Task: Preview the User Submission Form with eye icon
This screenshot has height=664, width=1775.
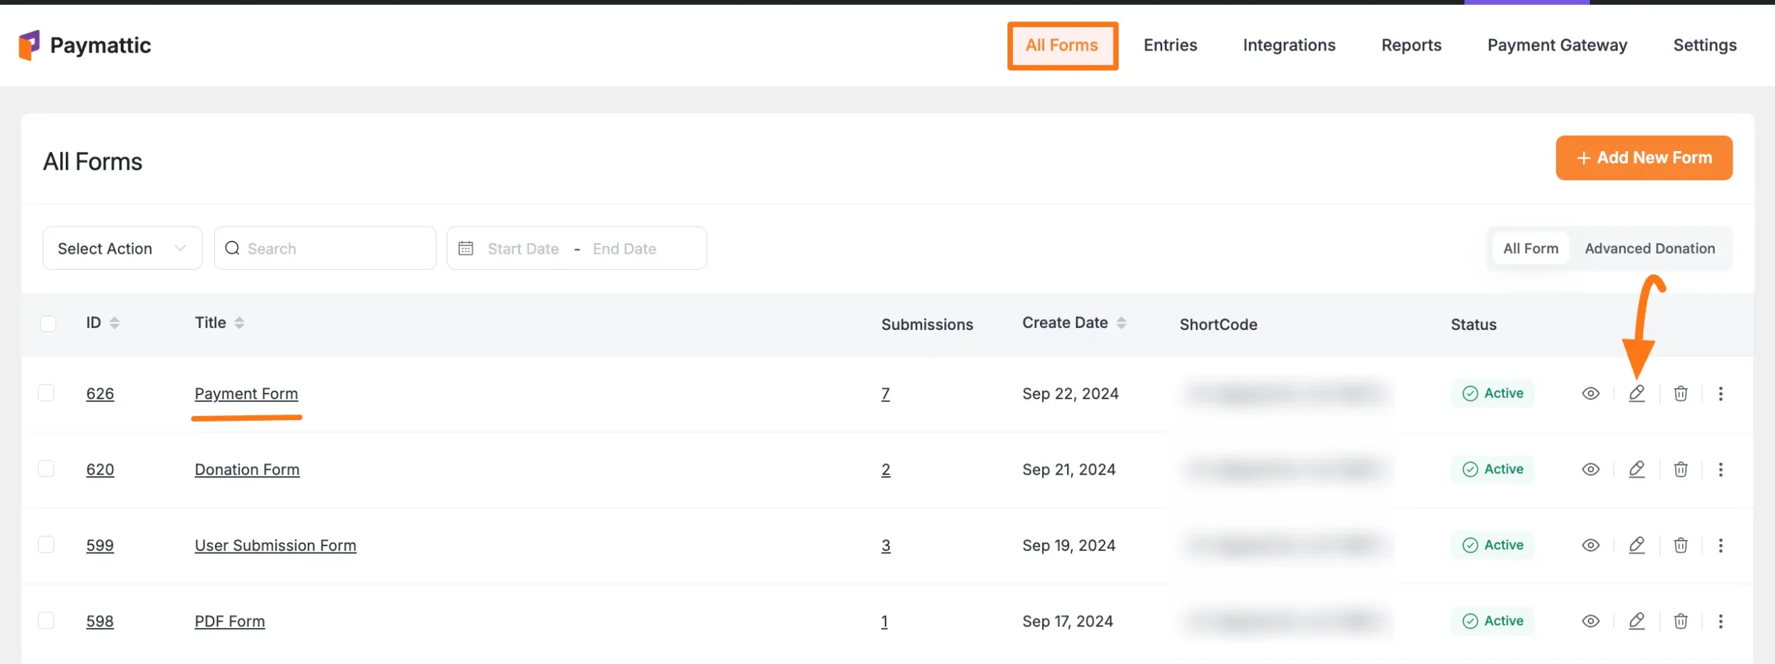Action: click(x=1591, y=545)
